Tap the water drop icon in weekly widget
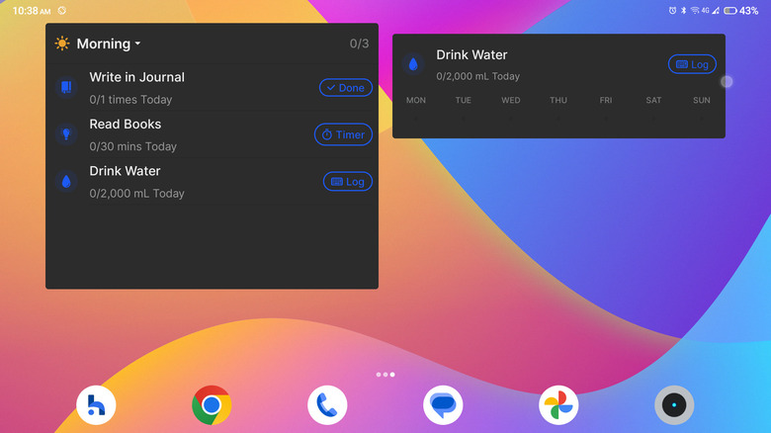The image size is (771, 433). click(x=413, y=63)
